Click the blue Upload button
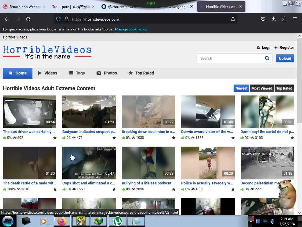Viewport: 302px width, 227px height. click(x=285, y=58)
